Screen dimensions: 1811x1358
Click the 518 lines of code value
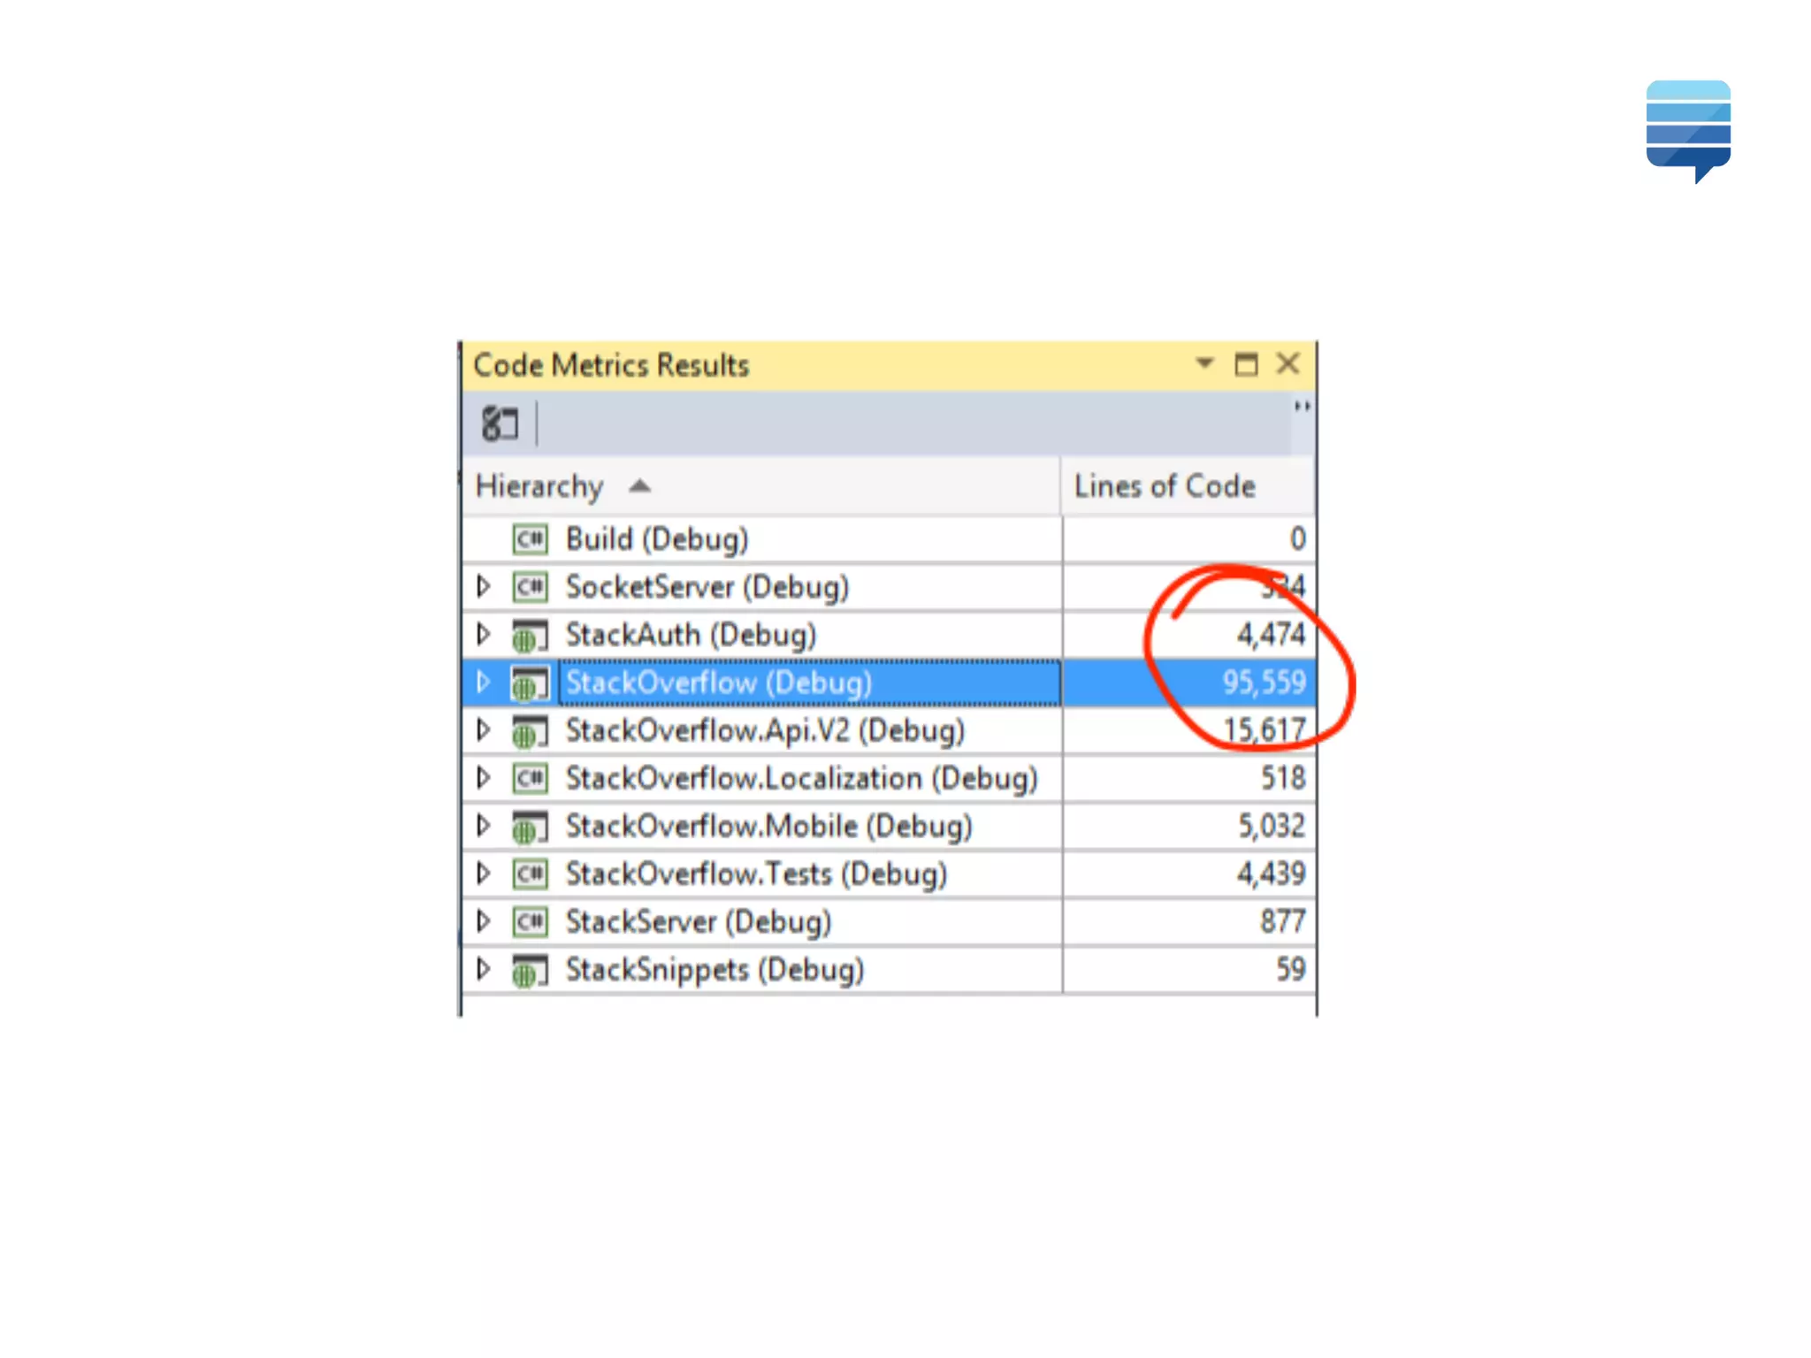[x=1283, y=777]
